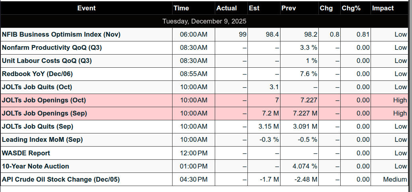
Task: Select the Est column header
Action: pyautogui.click(x=254, y=8)
